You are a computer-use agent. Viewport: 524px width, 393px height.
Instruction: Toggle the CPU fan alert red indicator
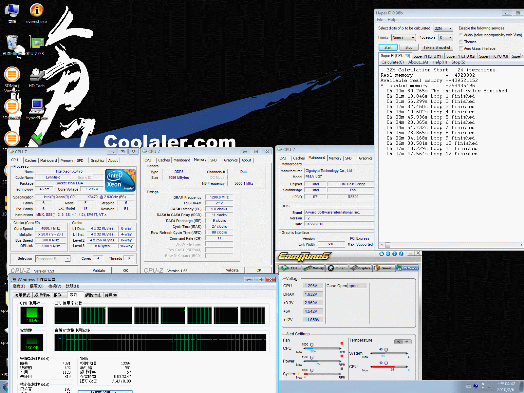(x=342, y=343)
